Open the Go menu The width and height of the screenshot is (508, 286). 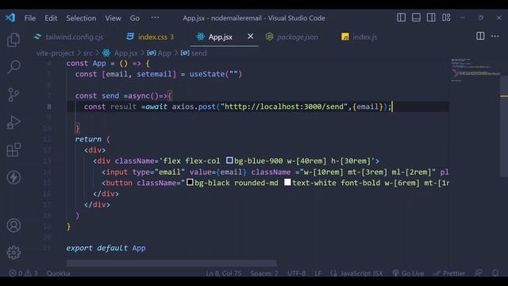click(135, 18)
